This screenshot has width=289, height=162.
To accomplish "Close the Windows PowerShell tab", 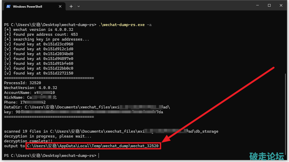I will point(61,6).
